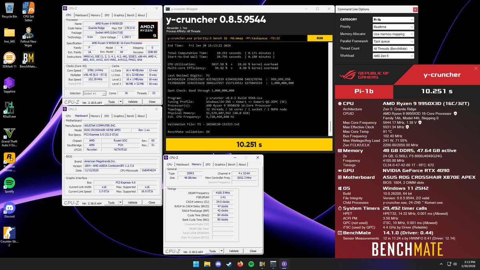
Task: Open File Explorer from the taskbar
Action: tap(207, 264)
